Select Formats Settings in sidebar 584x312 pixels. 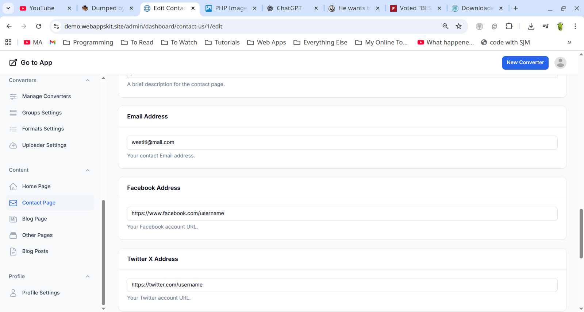[43, 129]
